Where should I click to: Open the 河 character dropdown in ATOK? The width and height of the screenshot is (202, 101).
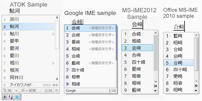point(27,91)
